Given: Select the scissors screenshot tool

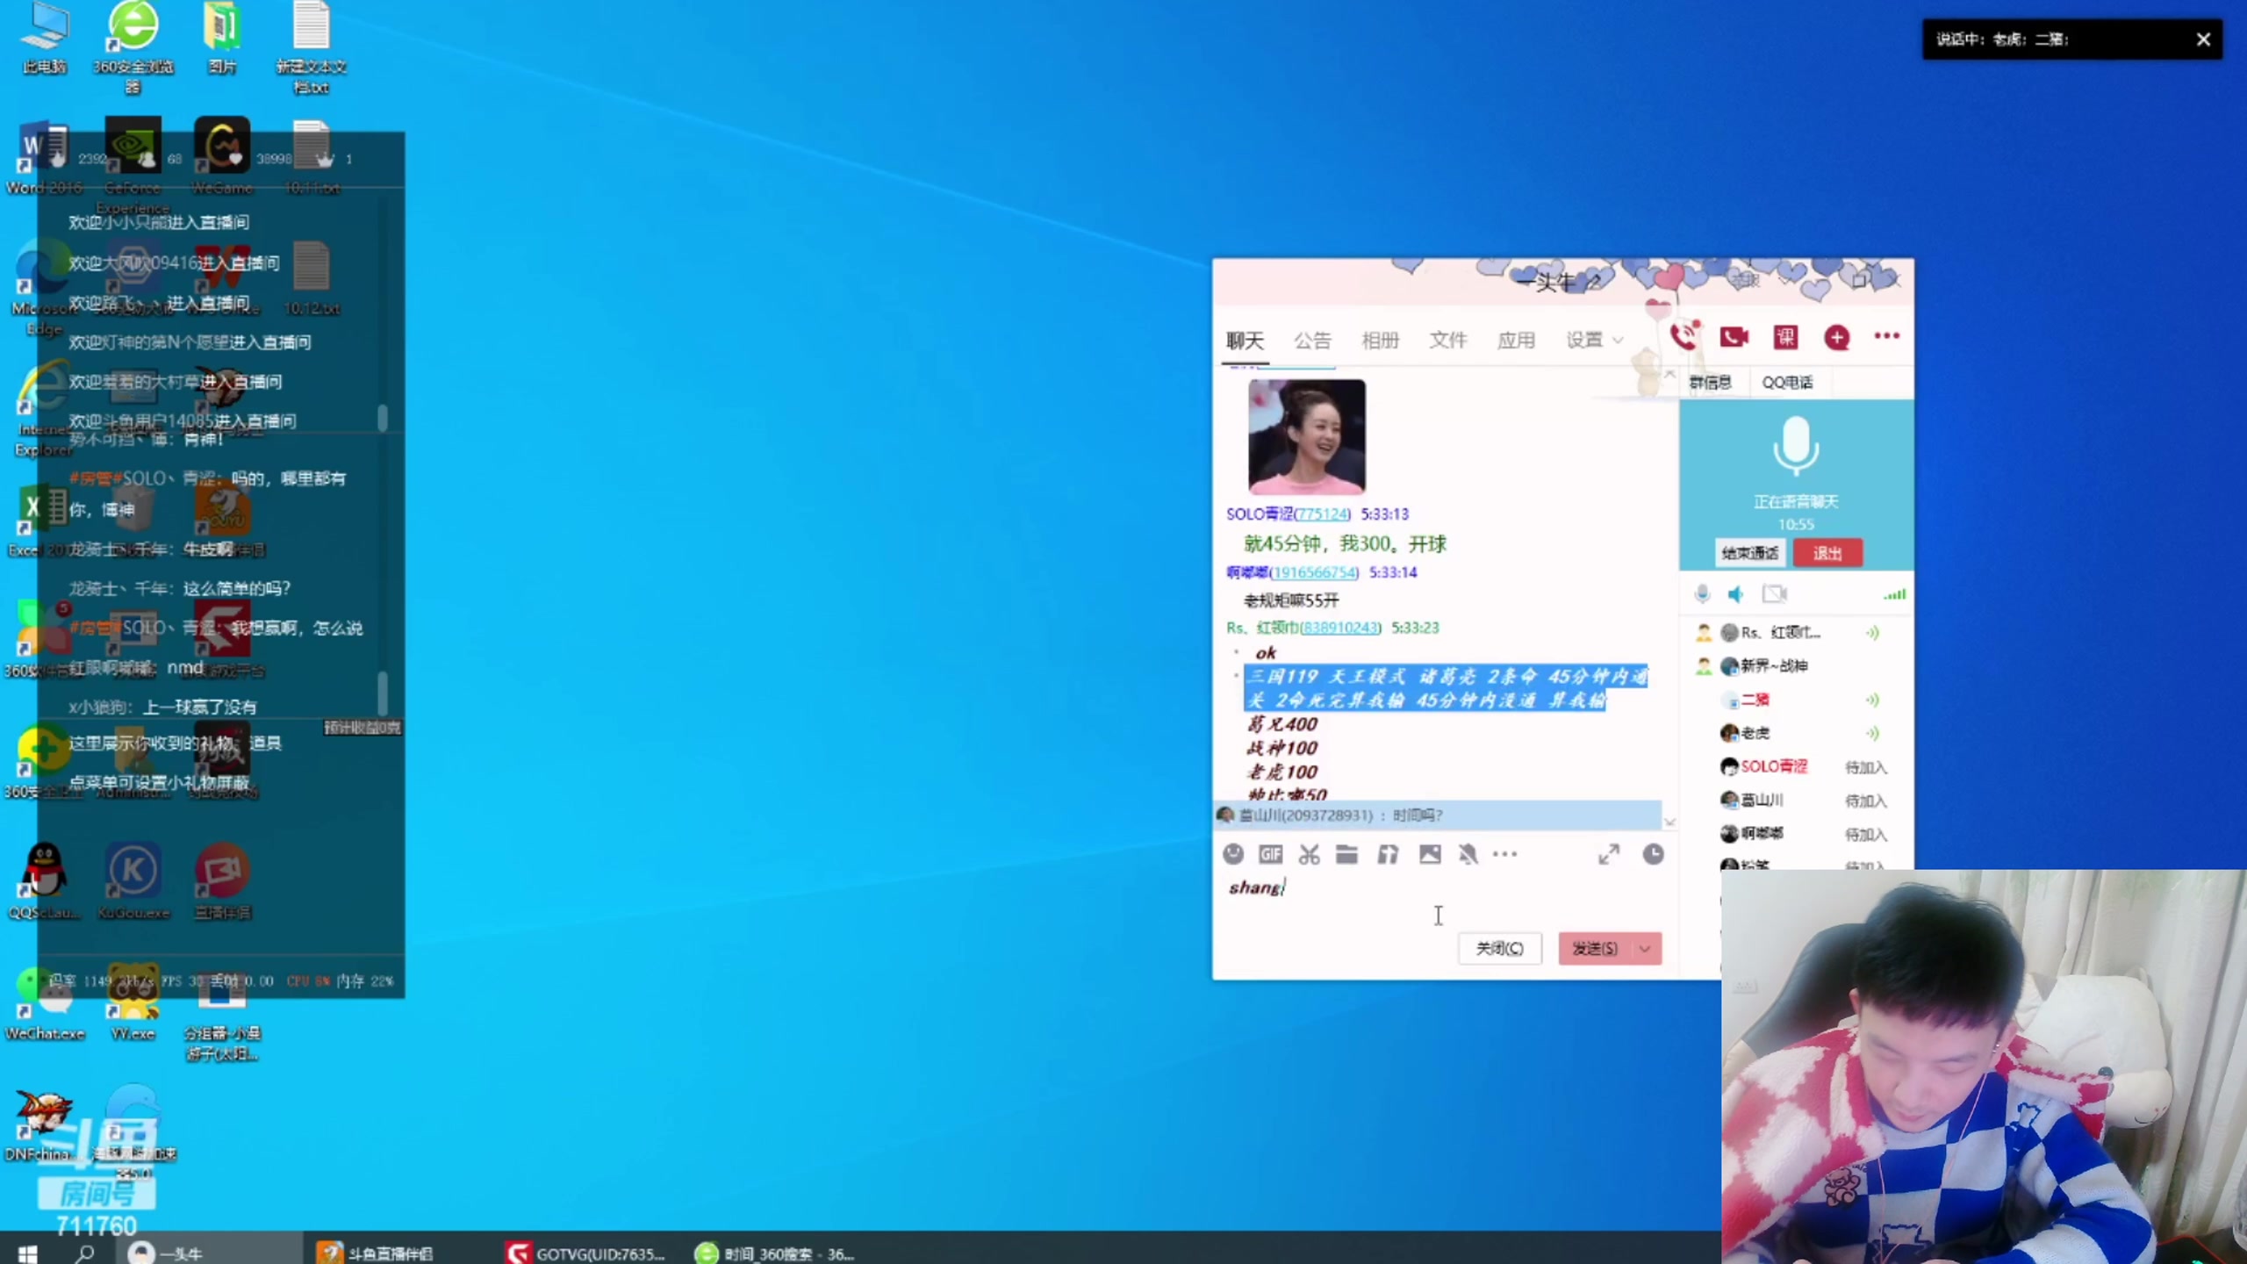Looking at the screenshot, I should (1309, 854).
